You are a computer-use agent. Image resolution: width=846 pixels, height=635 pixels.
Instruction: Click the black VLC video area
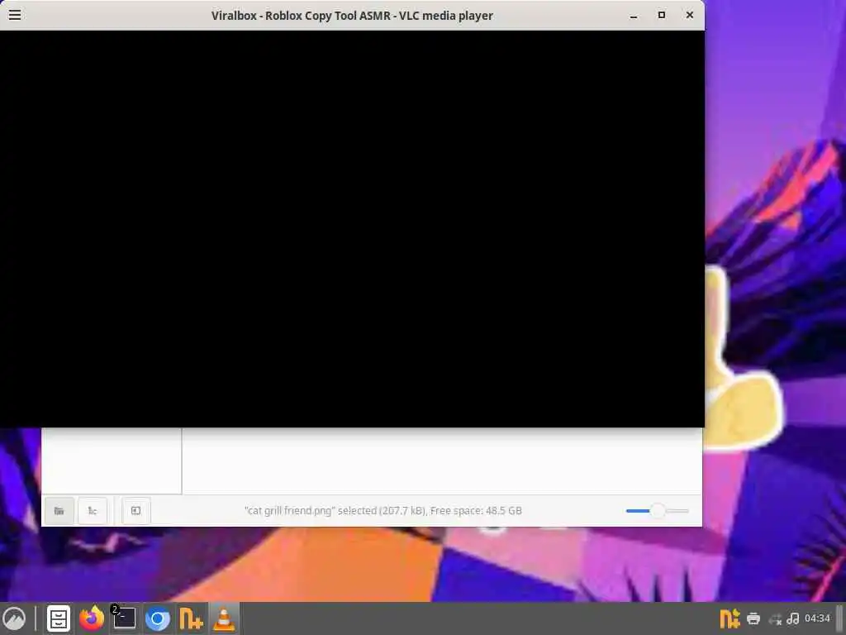352,229
